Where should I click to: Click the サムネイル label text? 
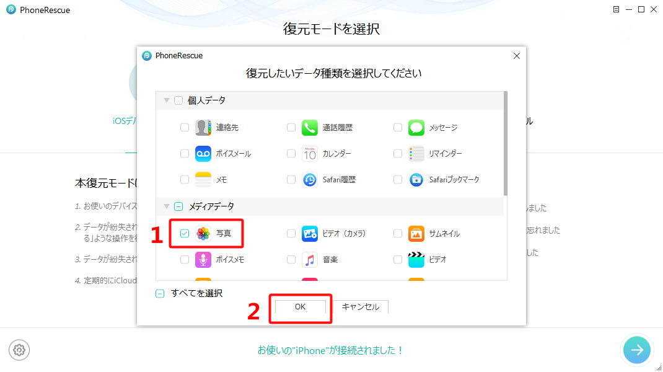pyautogui.click(x=444, y=233)
